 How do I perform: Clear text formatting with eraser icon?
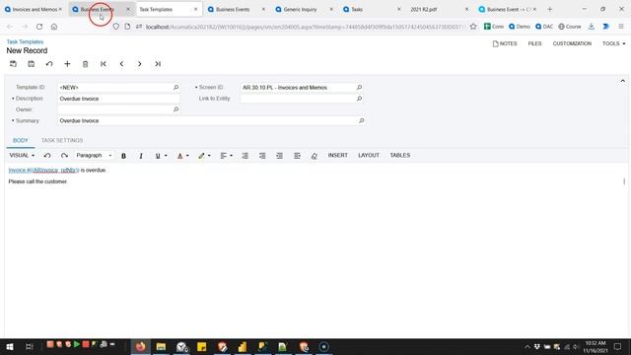tap(315, 156)
